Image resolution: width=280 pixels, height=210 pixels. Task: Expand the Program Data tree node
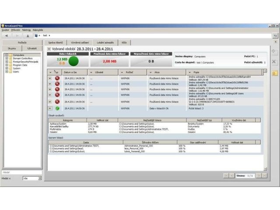(6, 65)
